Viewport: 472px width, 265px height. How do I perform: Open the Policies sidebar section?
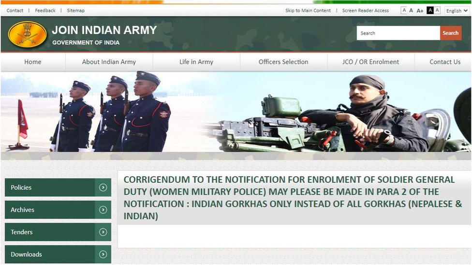tap(58, 187)
